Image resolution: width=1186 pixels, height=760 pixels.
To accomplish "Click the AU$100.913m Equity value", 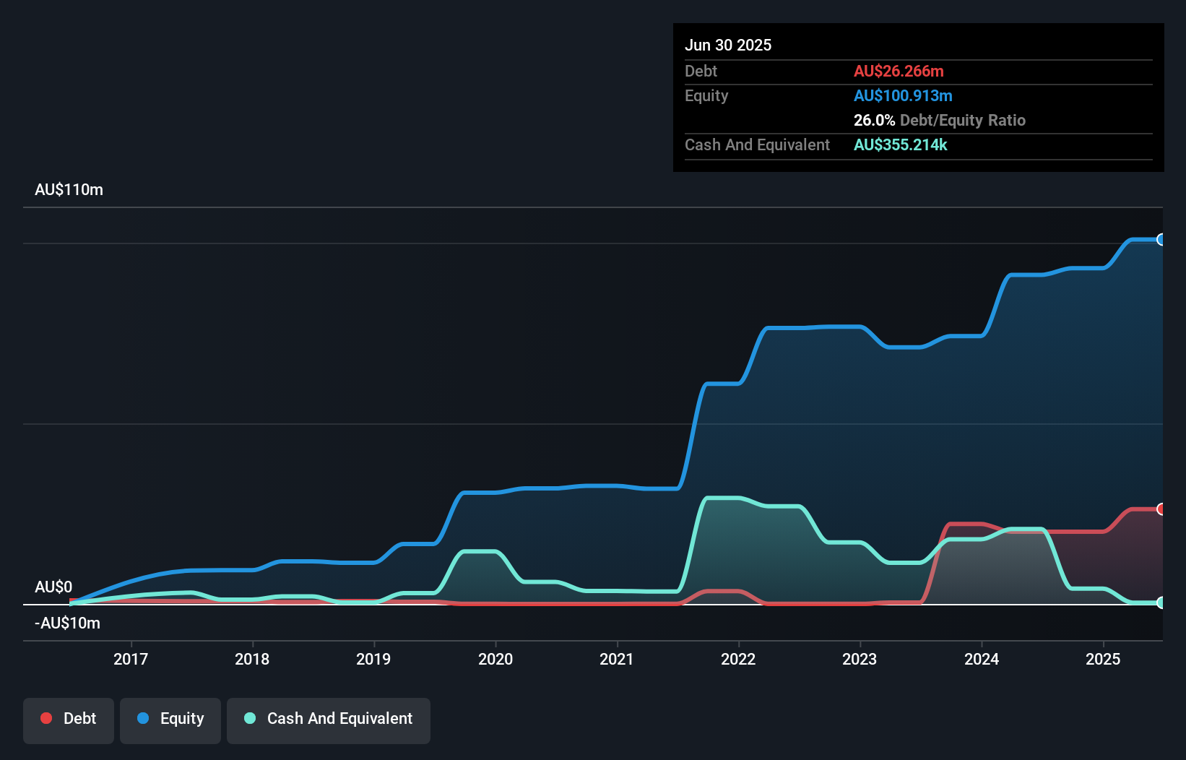I will click(903, 95).
